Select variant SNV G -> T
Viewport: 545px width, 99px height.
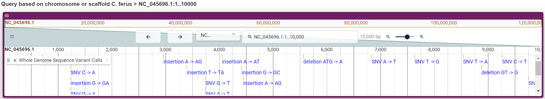[217, 83]
